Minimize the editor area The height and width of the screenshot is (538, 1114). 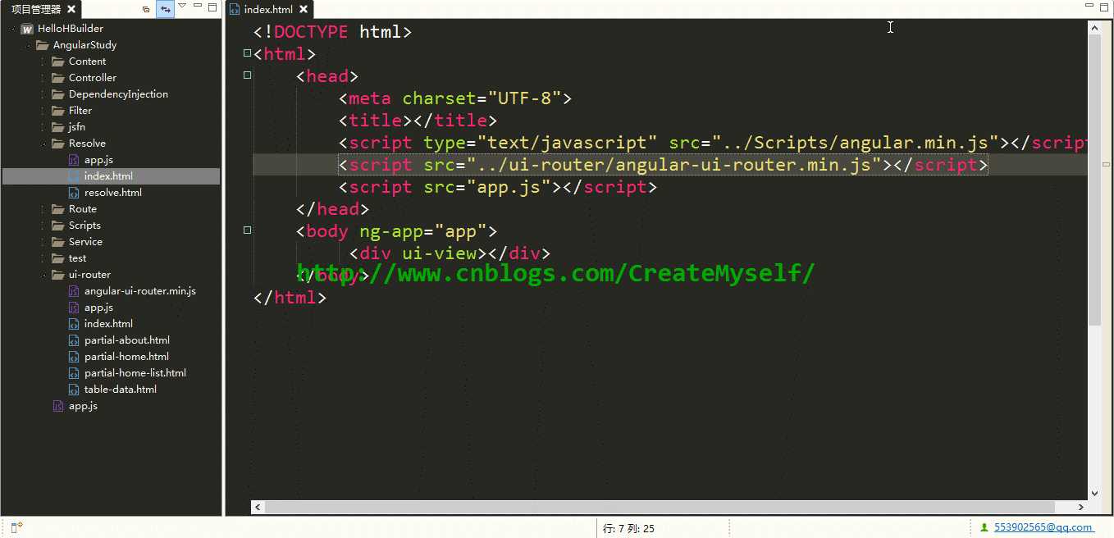coord(1089,7)
